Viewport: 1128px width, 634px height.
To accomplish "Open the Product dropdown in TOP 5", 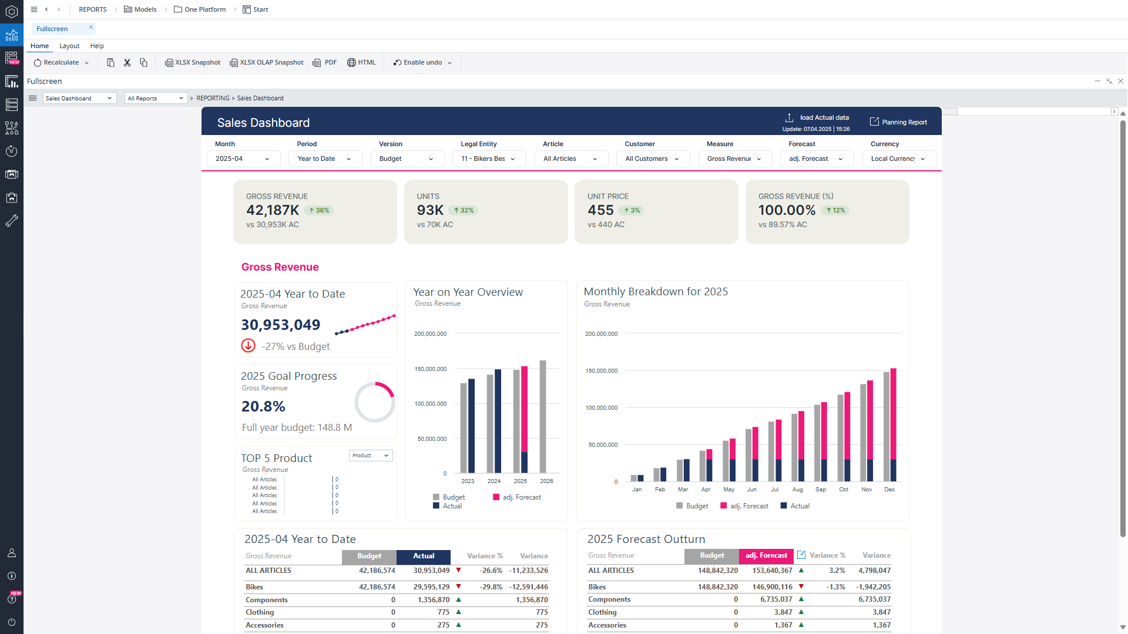I will [x=371, y=456].
